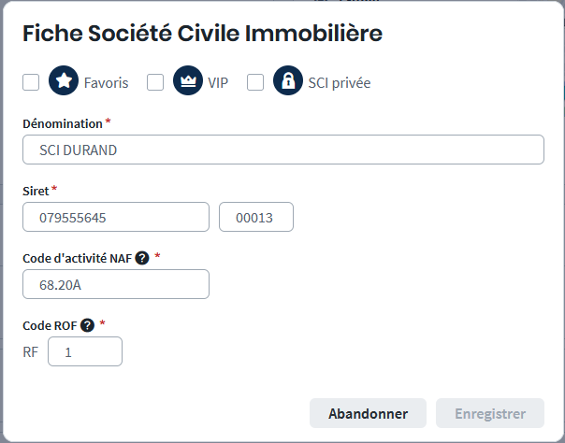Click the Fiche Société Civile Immobilière heading

(x=202, y=35)
